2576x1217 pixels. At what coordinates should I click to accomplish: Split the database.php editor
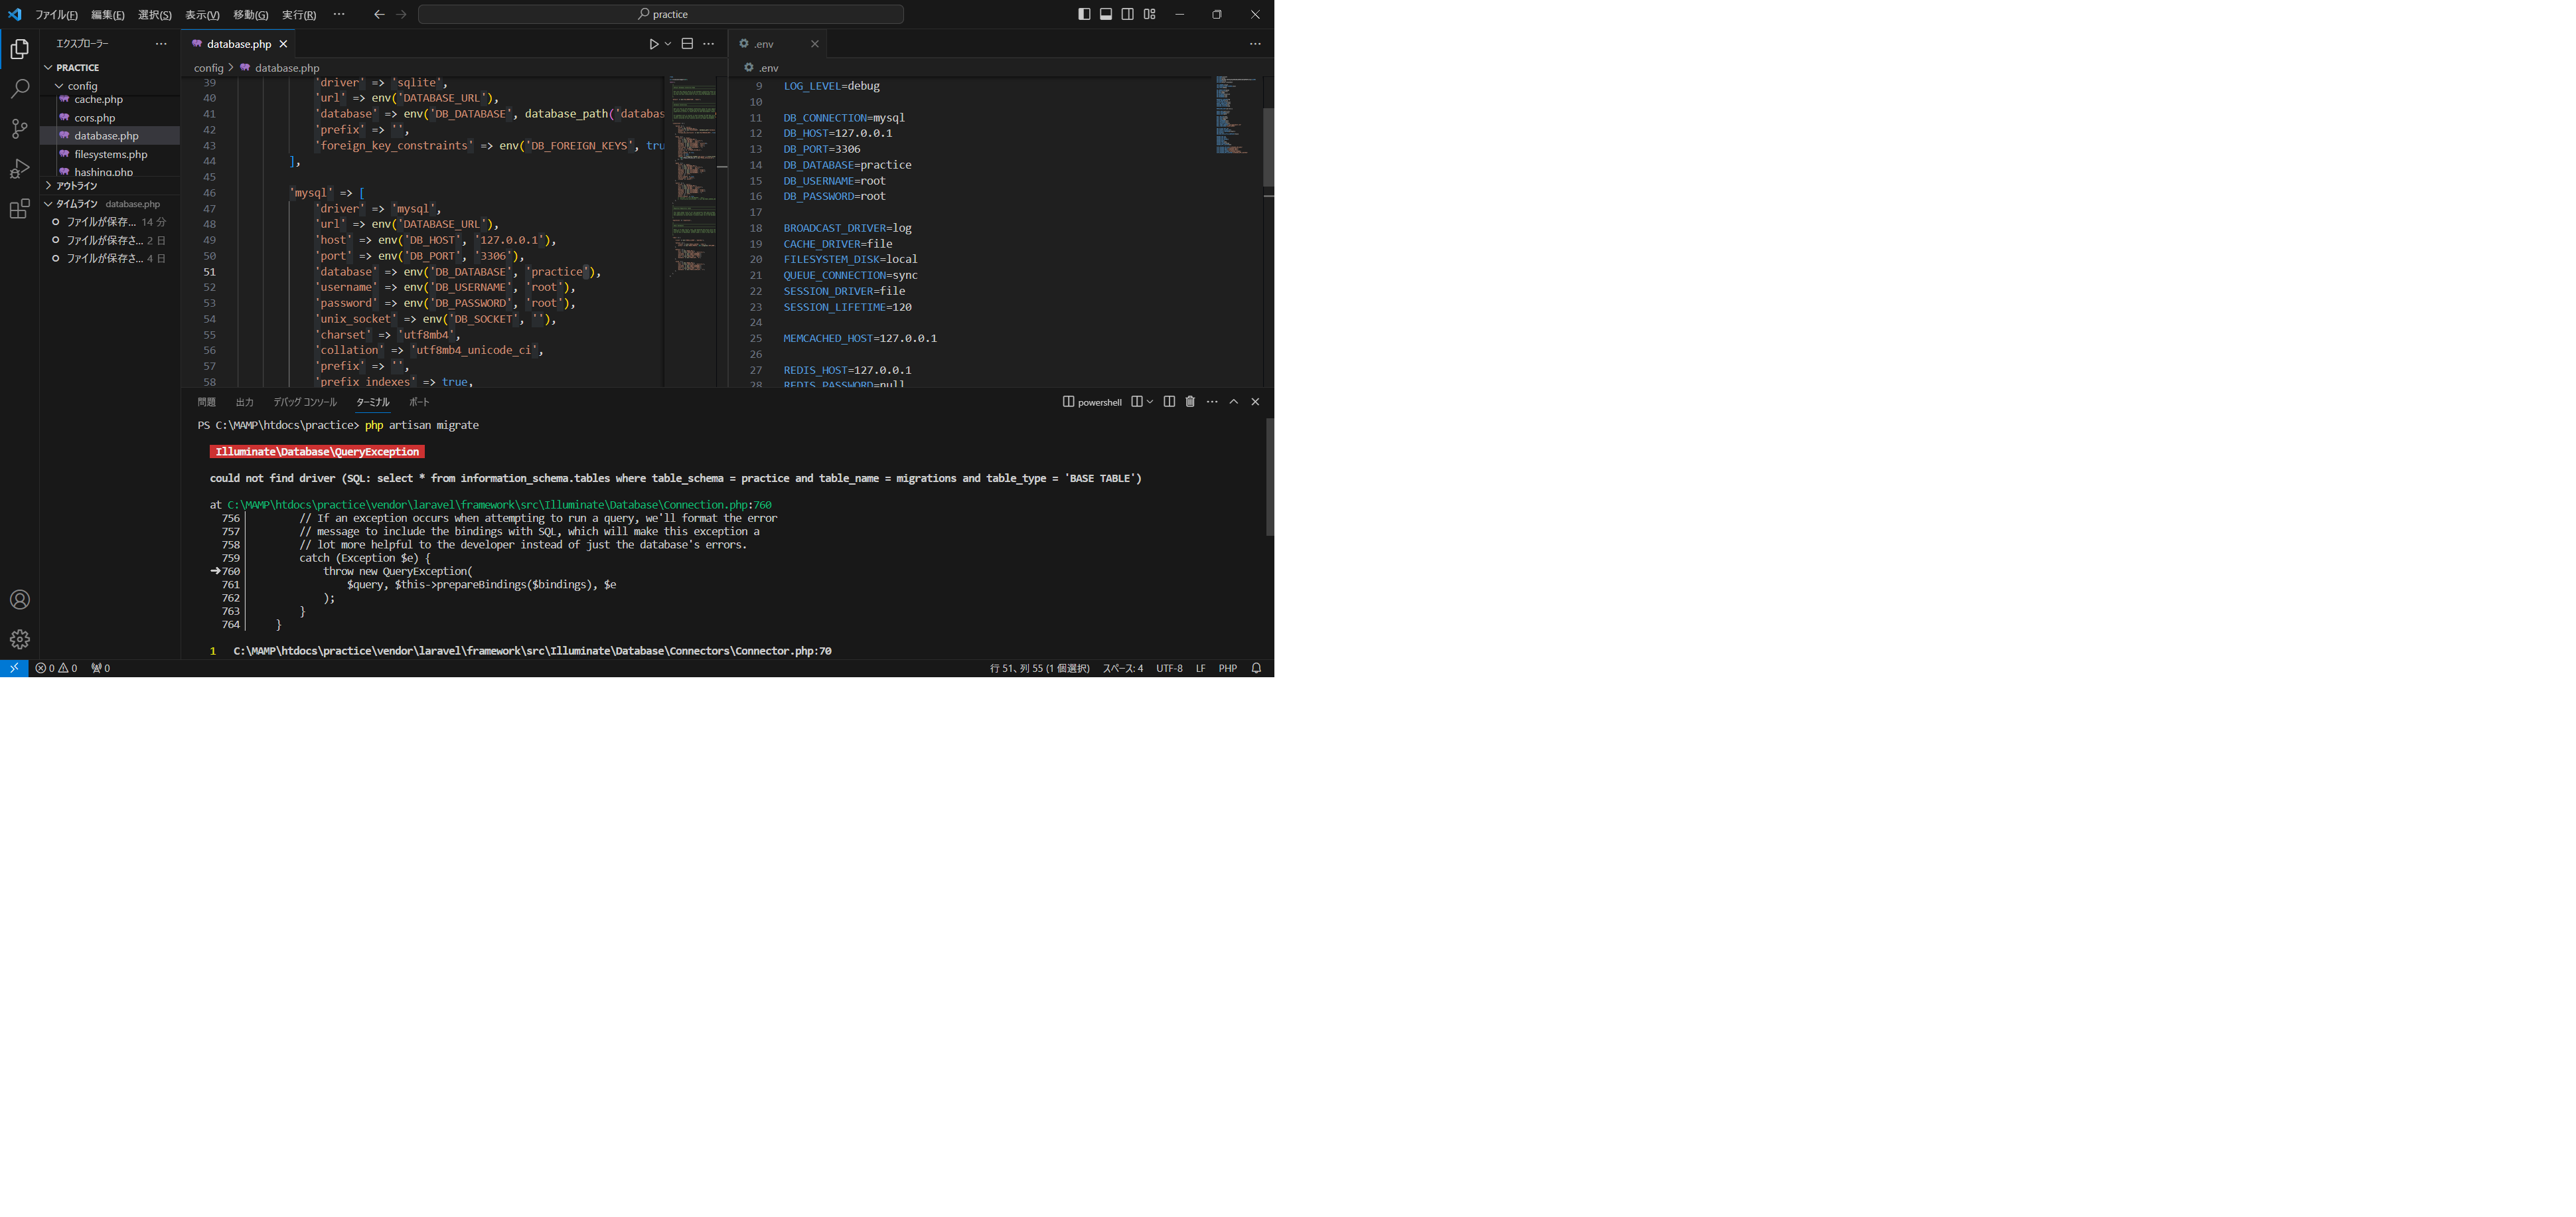click(x=687, y=44)
